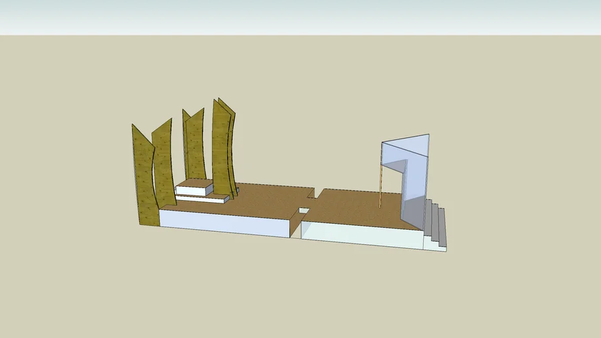Click the narrow gap between platform bases

pyautogui.click(x=296, y=228)
